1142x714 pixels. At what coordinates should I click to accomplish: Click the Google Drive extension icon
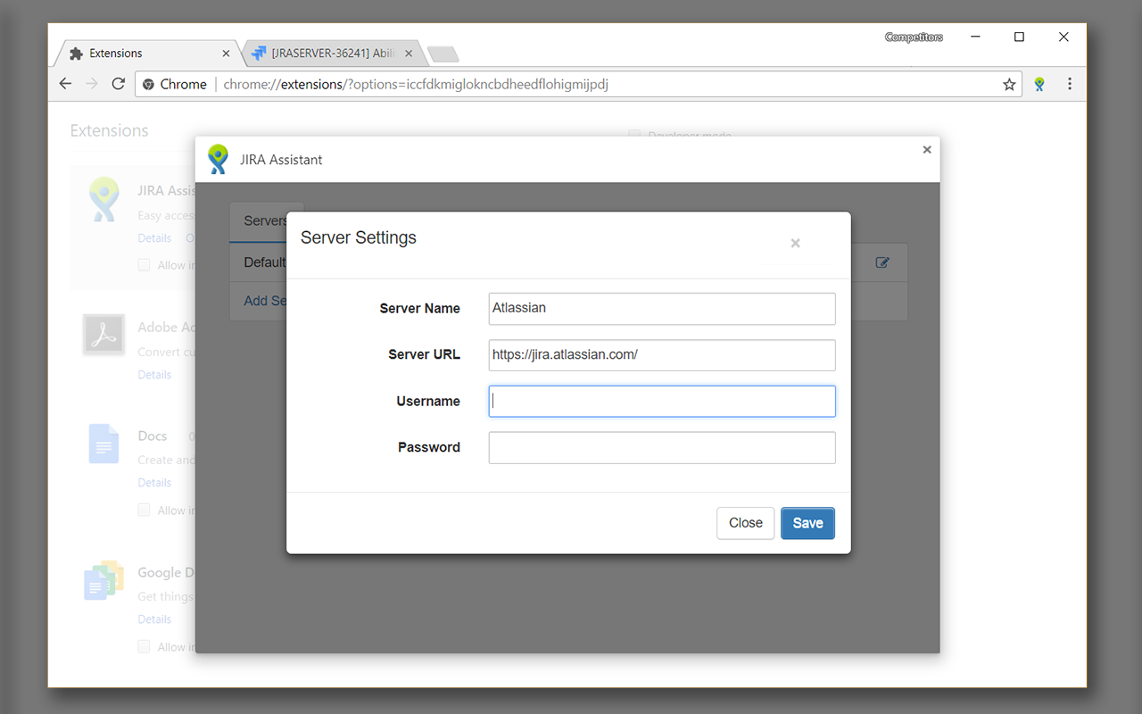coord(103,579)
